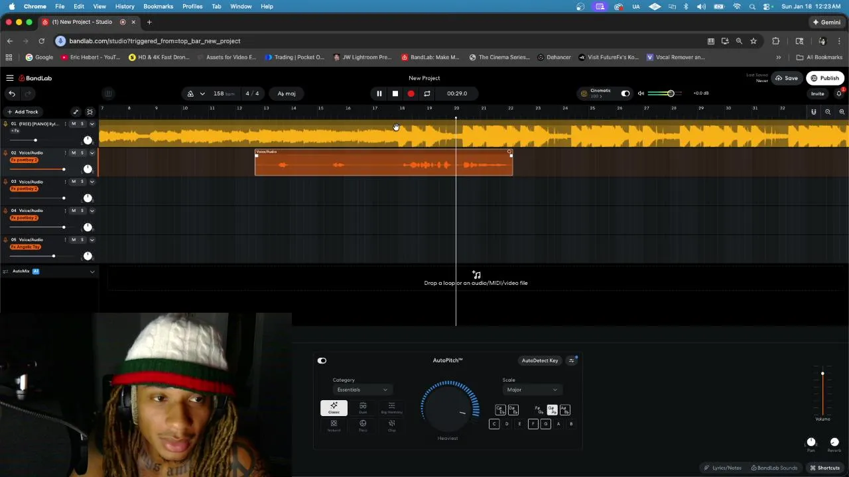Image resolution: width=849 pixels, height=477 pixels.
Task: Expand track 02 with its chevron
Action: click(x=92, y=153)
